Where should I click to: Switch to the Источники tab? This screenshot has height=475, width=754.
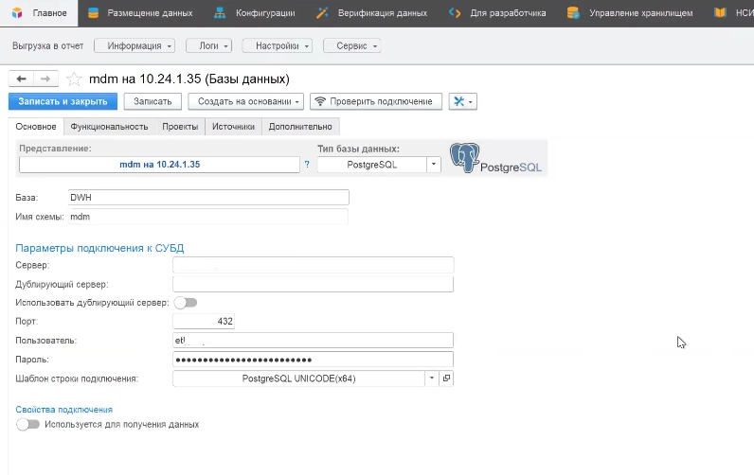[x=232, y=126]
